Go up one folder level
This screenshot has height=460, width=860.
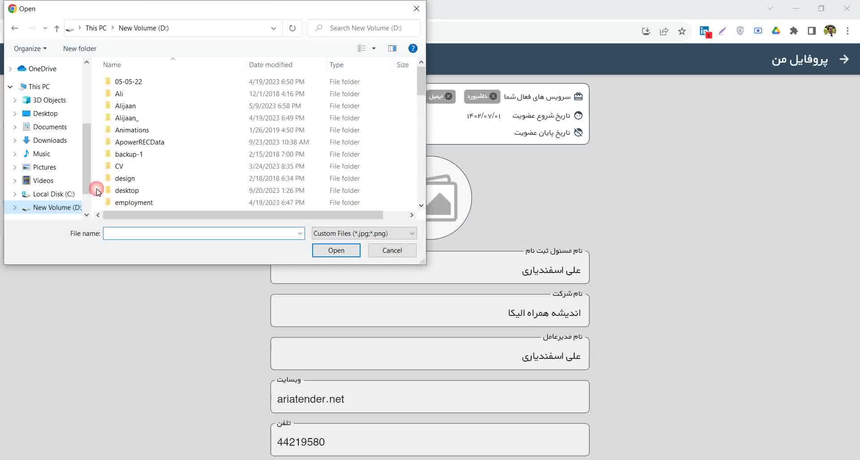(56, 28)
